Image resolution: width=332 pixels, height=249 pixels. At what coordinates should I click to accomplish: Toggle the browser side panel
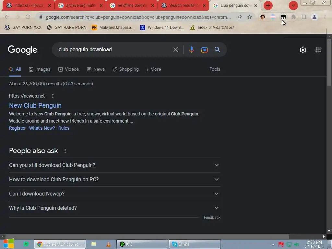(x=304, y=17)
